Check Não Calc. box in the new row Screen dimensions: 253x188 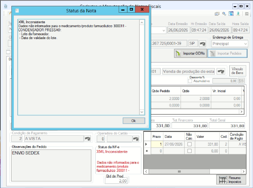point(190,151)
